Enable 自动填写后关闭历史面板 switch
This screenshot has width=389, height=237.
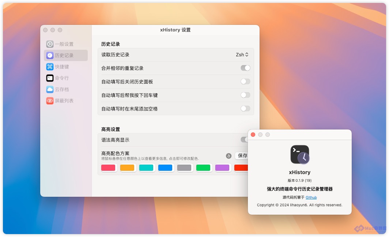pos(245,82)
